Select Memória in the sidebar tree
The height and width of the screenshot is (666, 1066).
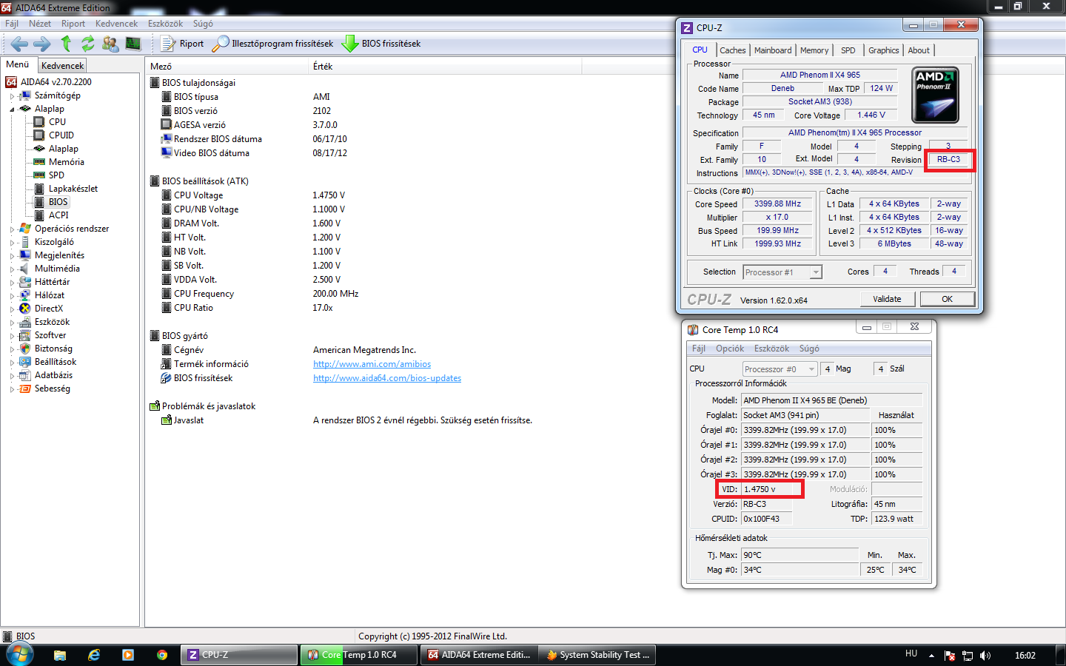tap(66, 162)
